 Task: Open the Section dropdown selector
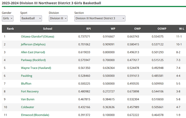[x=100, y=18]
